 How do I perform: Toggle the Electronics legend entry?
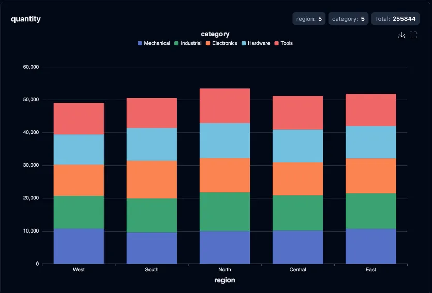click(221, 43)
